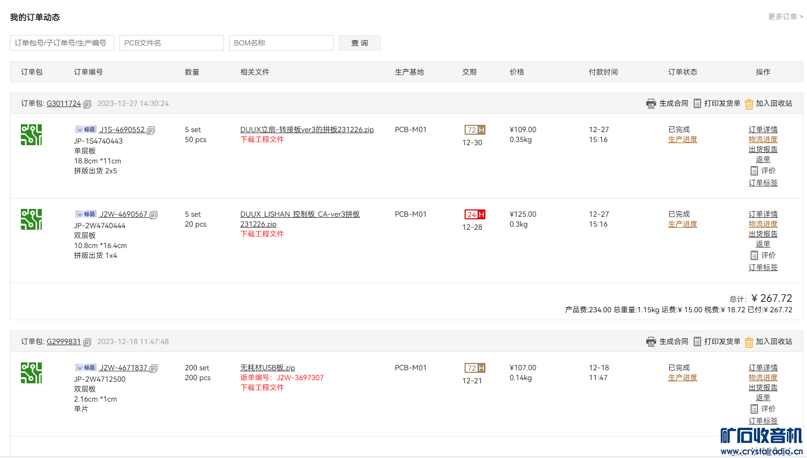This screenshot has height=458, width=807.
Task: Click 评价 icon for order J2W-4690567
Action: point(754,255)
